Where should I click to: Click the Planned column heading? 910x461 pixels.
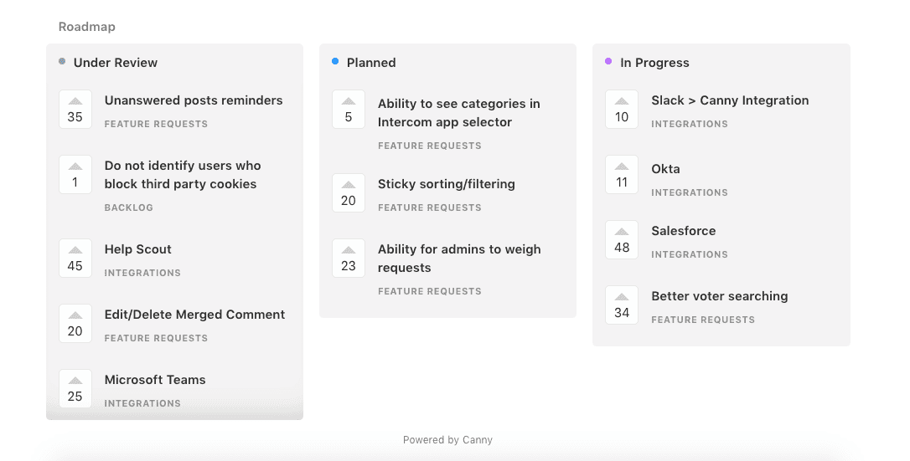click(371, 63)
